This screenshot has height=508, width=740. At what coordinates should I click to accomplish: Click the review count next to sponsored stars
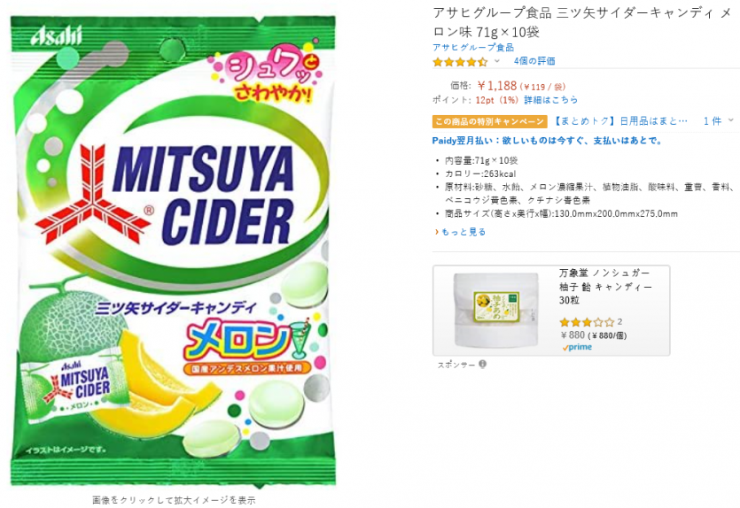pos(619,322)
